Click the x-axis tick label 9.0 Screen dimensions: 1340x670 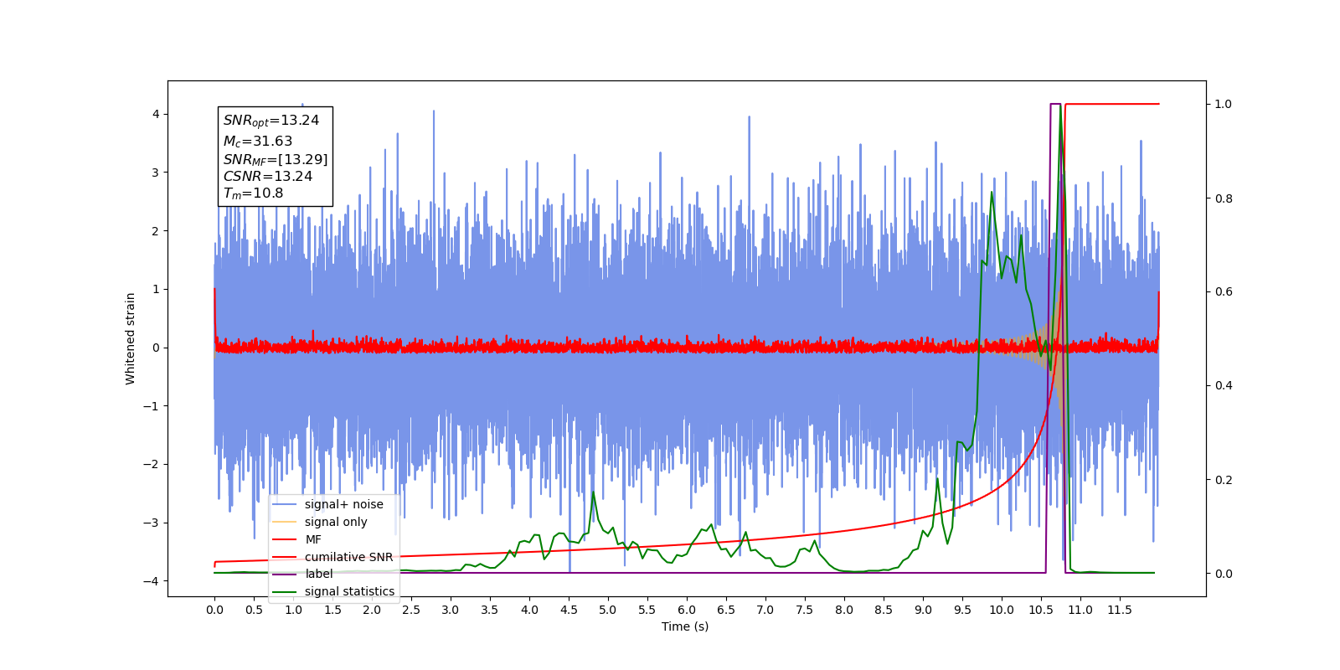tap(923, 610)
